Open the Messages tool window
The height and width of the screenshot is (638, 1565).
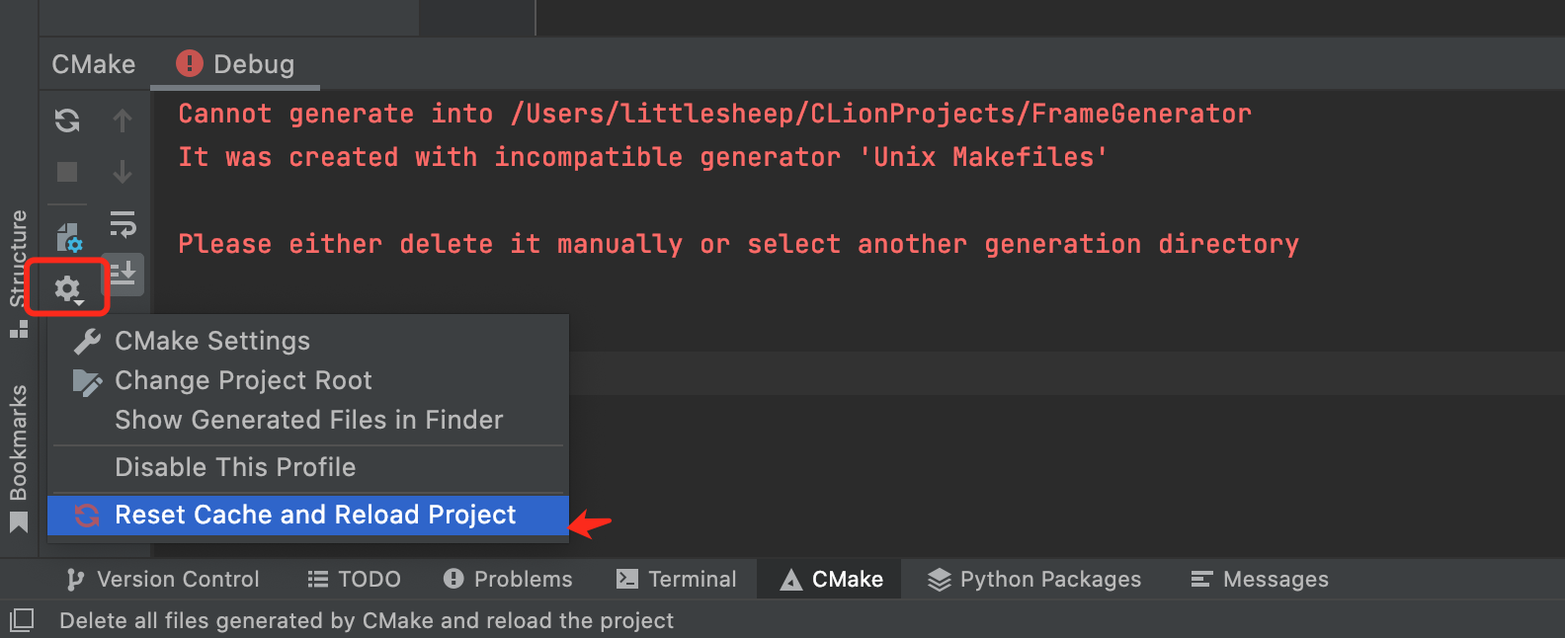[x=1259, y=579]
